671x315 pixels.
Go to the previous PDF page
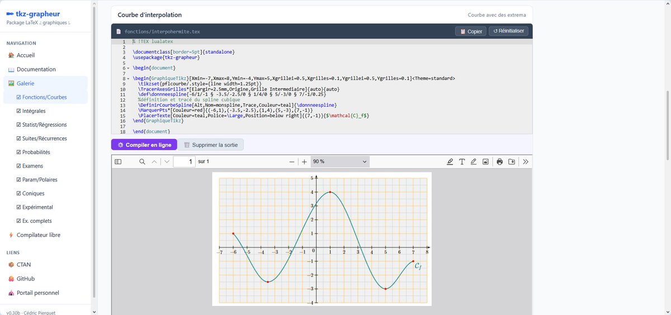pyautogui.click(x=155, y=161)
